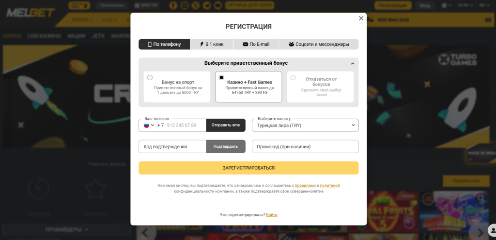496x240 pixels.
Task: Click the MELBET logo
Action: [x=31, y=13]
